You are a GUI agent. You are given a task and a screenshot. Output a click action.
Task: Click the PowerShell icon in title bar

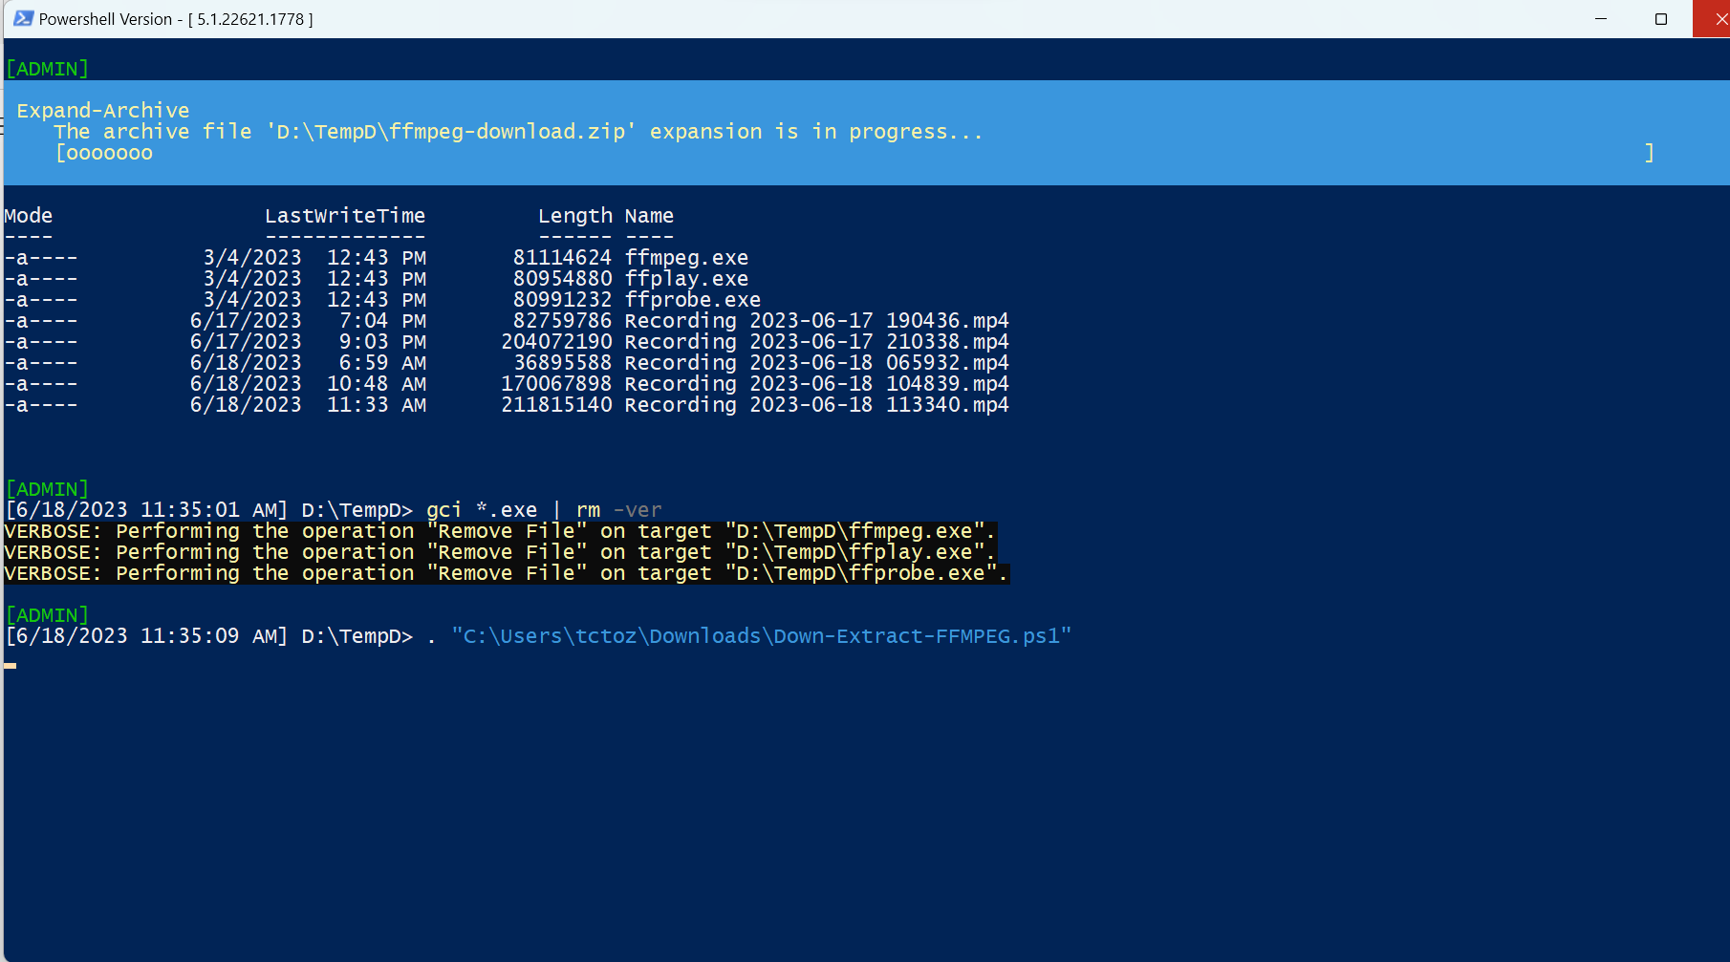23,18
